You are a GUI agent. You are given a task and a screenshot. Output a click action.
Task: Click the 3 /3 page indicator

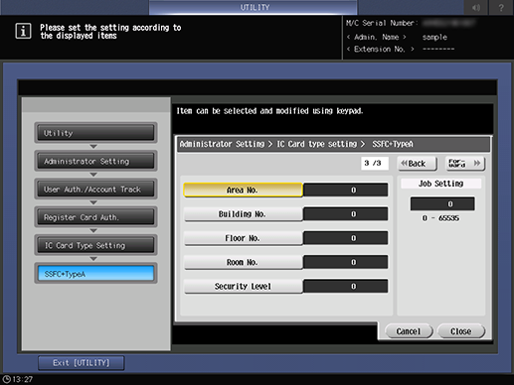(x=375, y=163)
